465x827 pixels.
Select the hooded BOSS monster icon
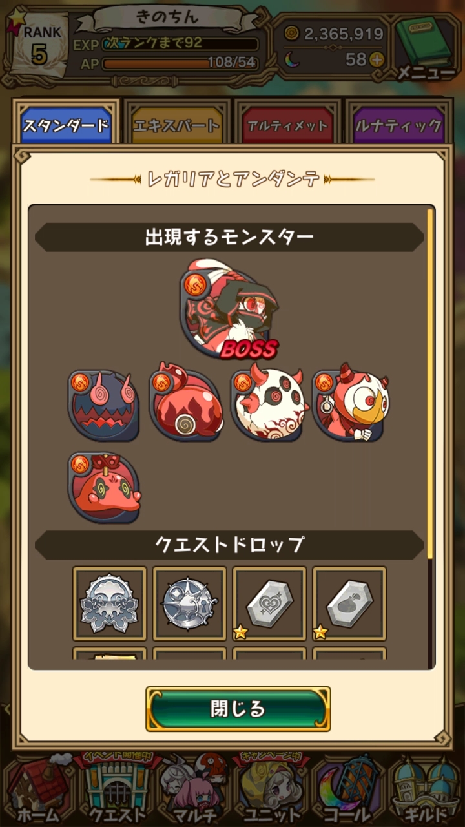[x=230, y=309]
